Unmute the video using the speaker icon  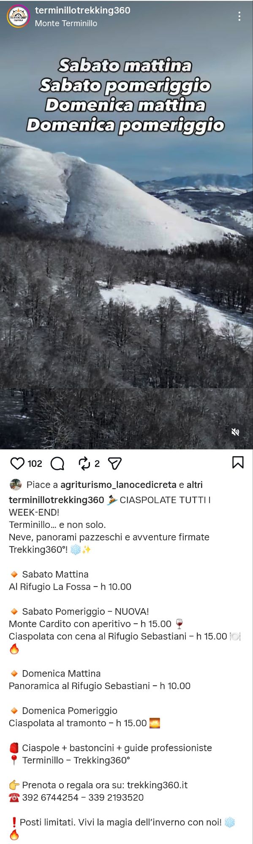coord(235,432)
